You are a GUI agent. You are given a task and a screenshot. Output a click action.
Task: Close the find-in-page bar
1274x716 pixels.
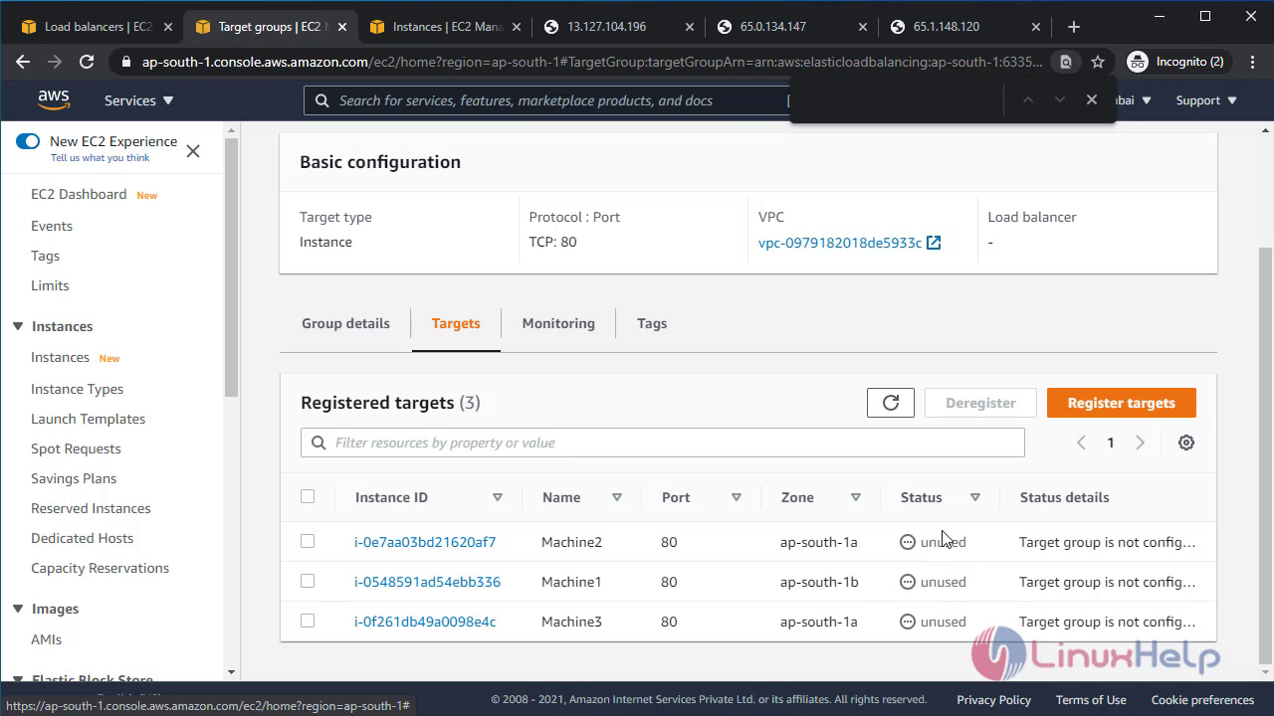click(1092, 99)
